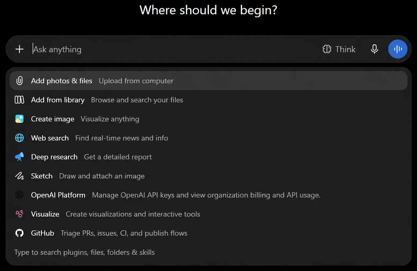Click 'Get a detailed report' text
This screenshot has width=417, height=271.
118,157
